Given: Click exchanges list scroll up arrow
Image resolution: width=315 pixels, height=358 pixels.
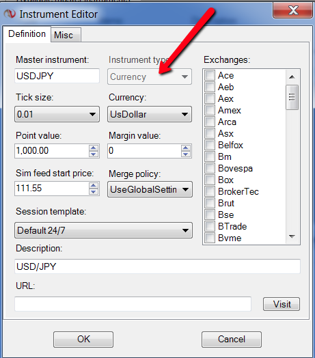Looking at the screenshot, I should (x=292, y=77).
